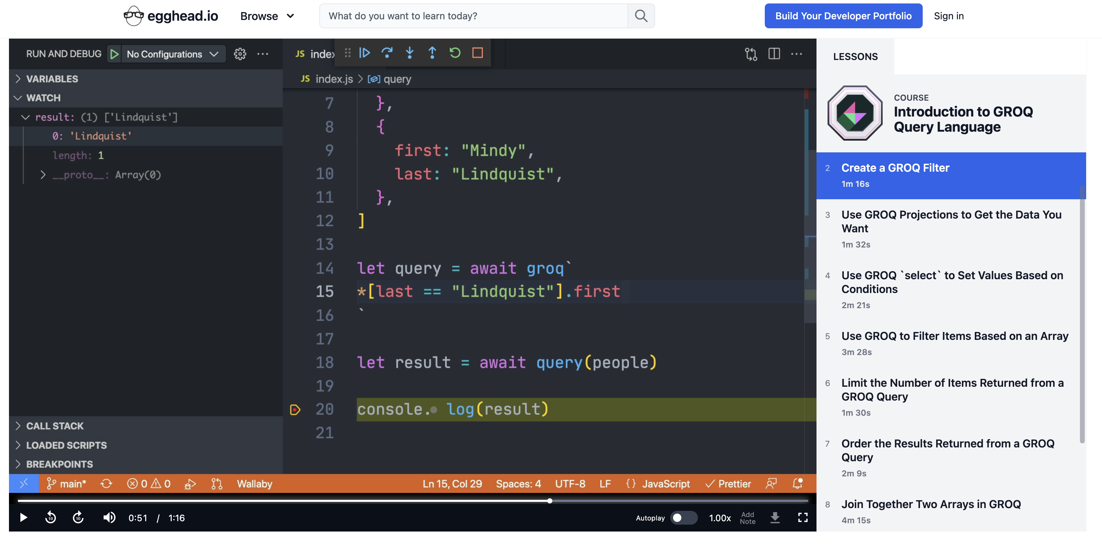Open Use GROQ Projections lesson
This screenshot has height=546, width=1102.
951,229
